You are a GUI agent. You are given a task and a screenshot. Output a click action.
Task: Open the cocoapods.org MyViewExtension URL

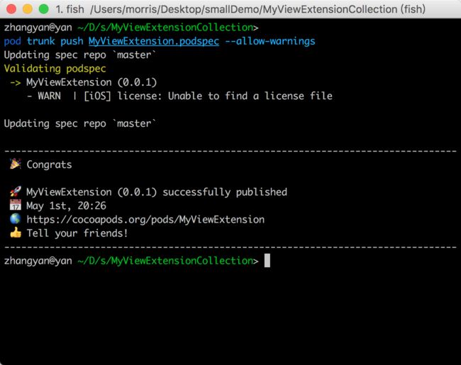point(145,220)
